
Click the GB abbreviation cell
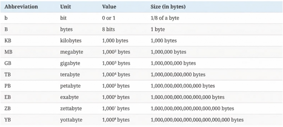click(x=8, y=63)
